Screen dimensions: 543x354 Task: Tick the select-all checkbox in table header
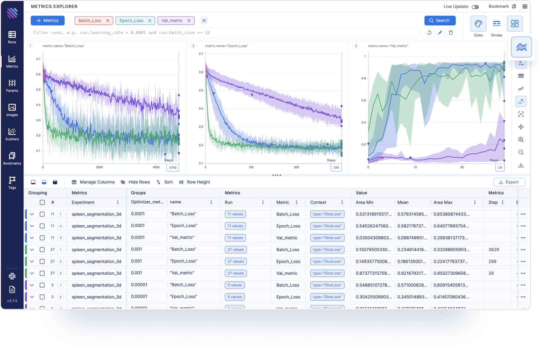tap(42, 202)
